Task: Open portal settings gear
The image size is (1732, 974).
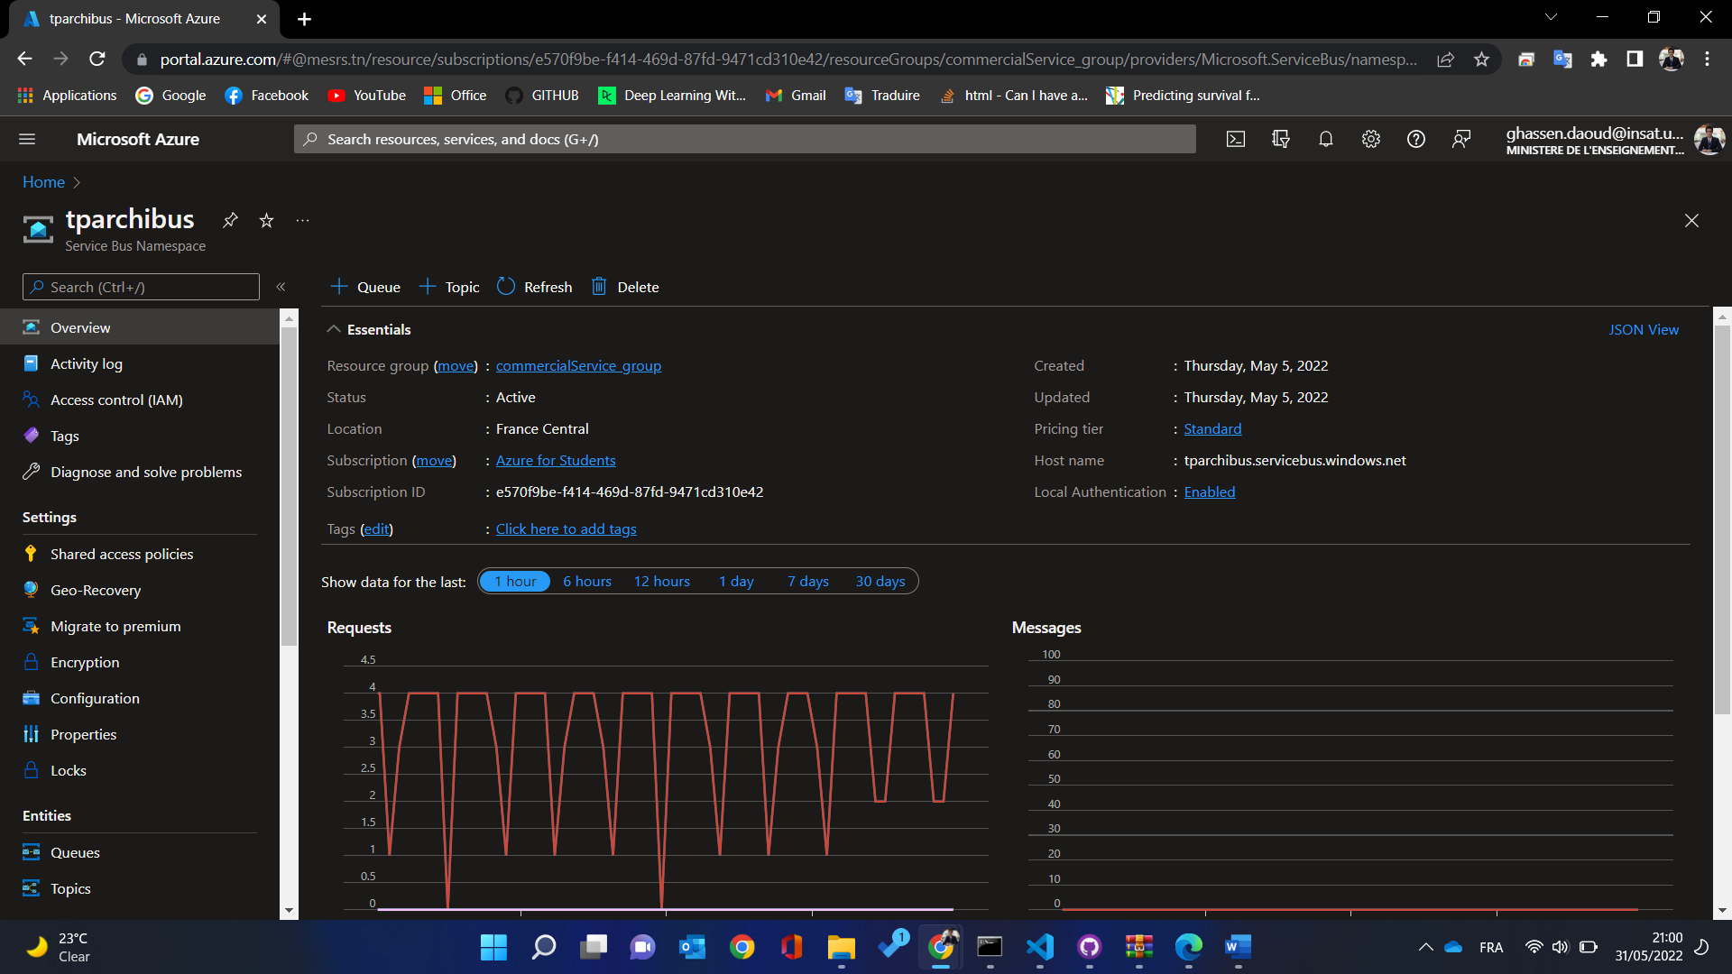Action: click(x=1371, y=139)
